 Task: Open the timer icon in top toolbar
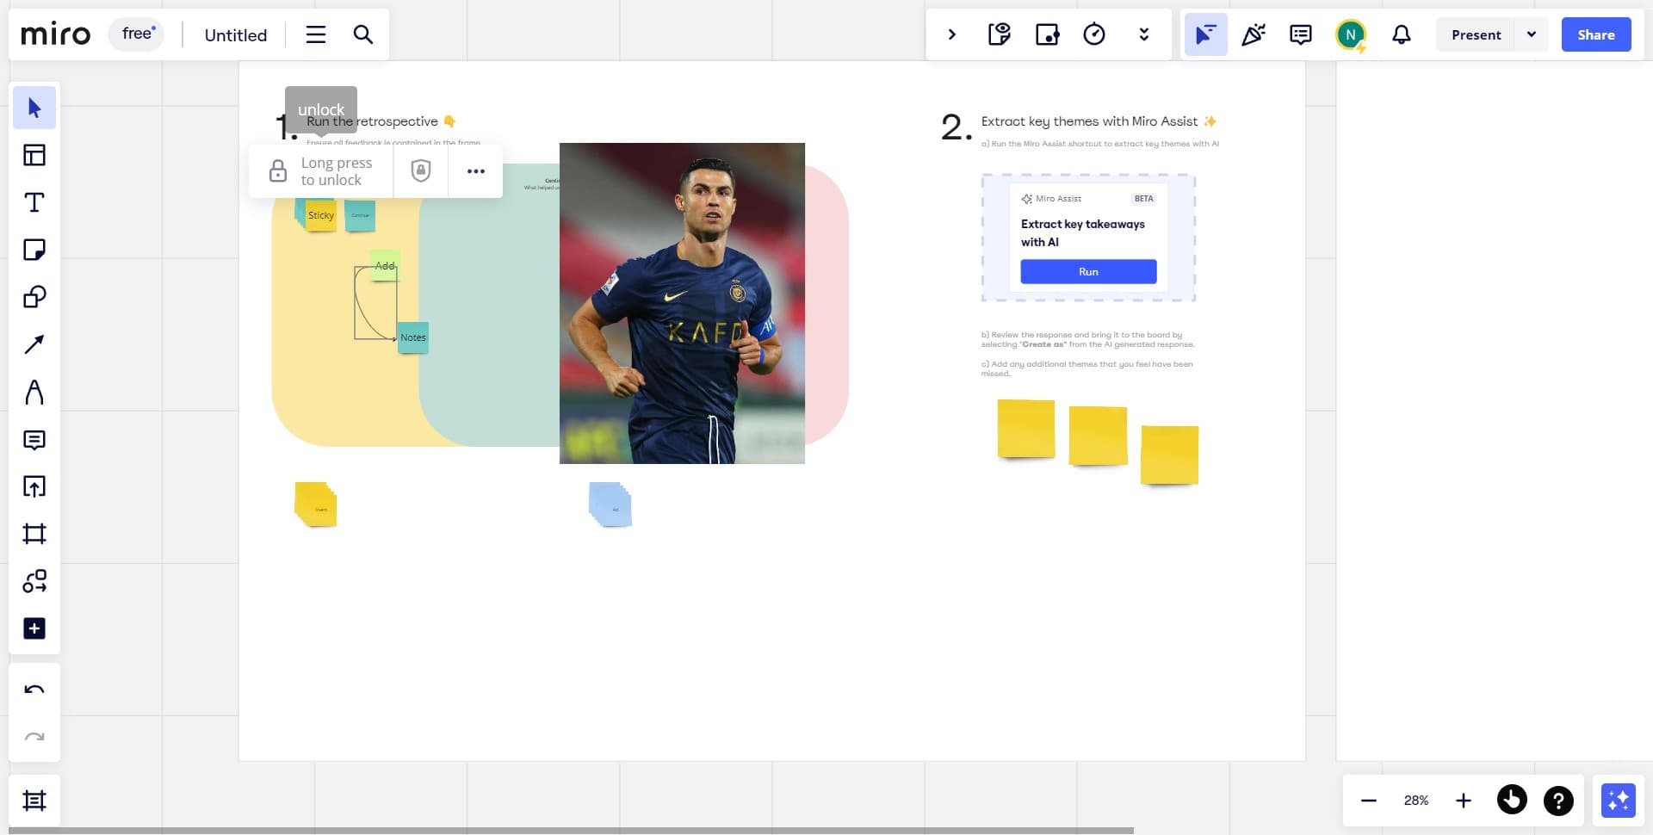click(1093, 34)
